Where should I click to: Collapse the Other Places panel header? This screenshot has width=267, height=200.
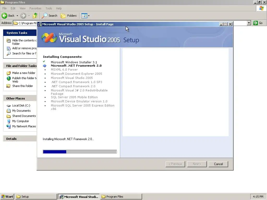pos(20,98)
